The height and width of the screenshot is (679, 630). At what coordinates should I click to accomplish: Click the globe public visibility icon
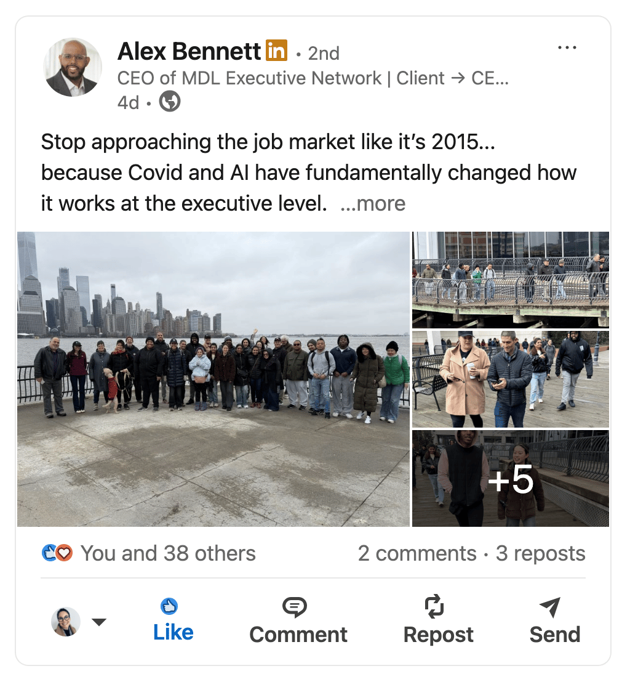tap(170, 101)
